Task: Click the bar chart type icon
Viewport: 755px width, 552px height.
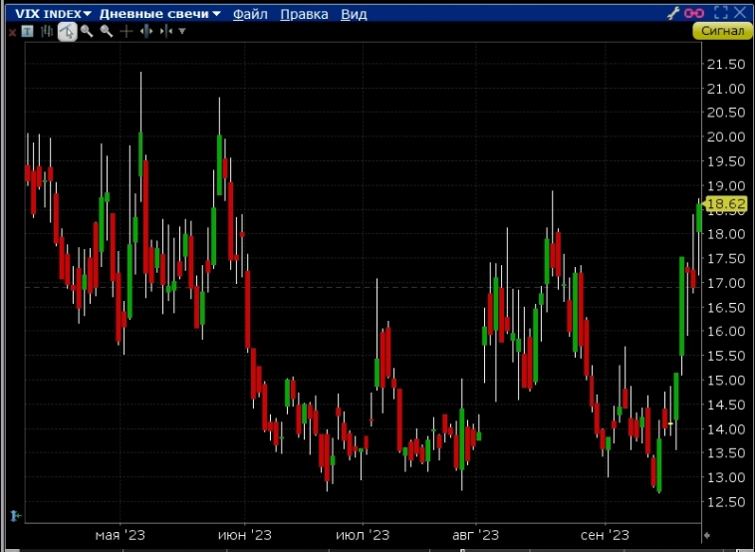Action: click(47, 31)
